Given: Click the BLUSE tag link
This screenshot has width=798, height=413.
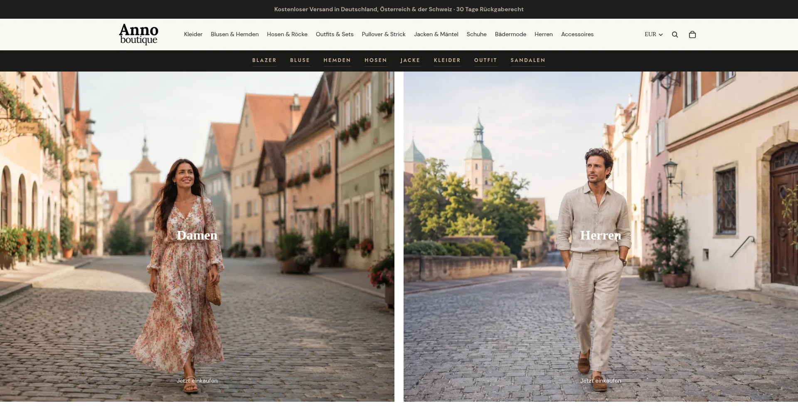Looking at the screenshot, I should pyautogui.click(x=300, y=60).
